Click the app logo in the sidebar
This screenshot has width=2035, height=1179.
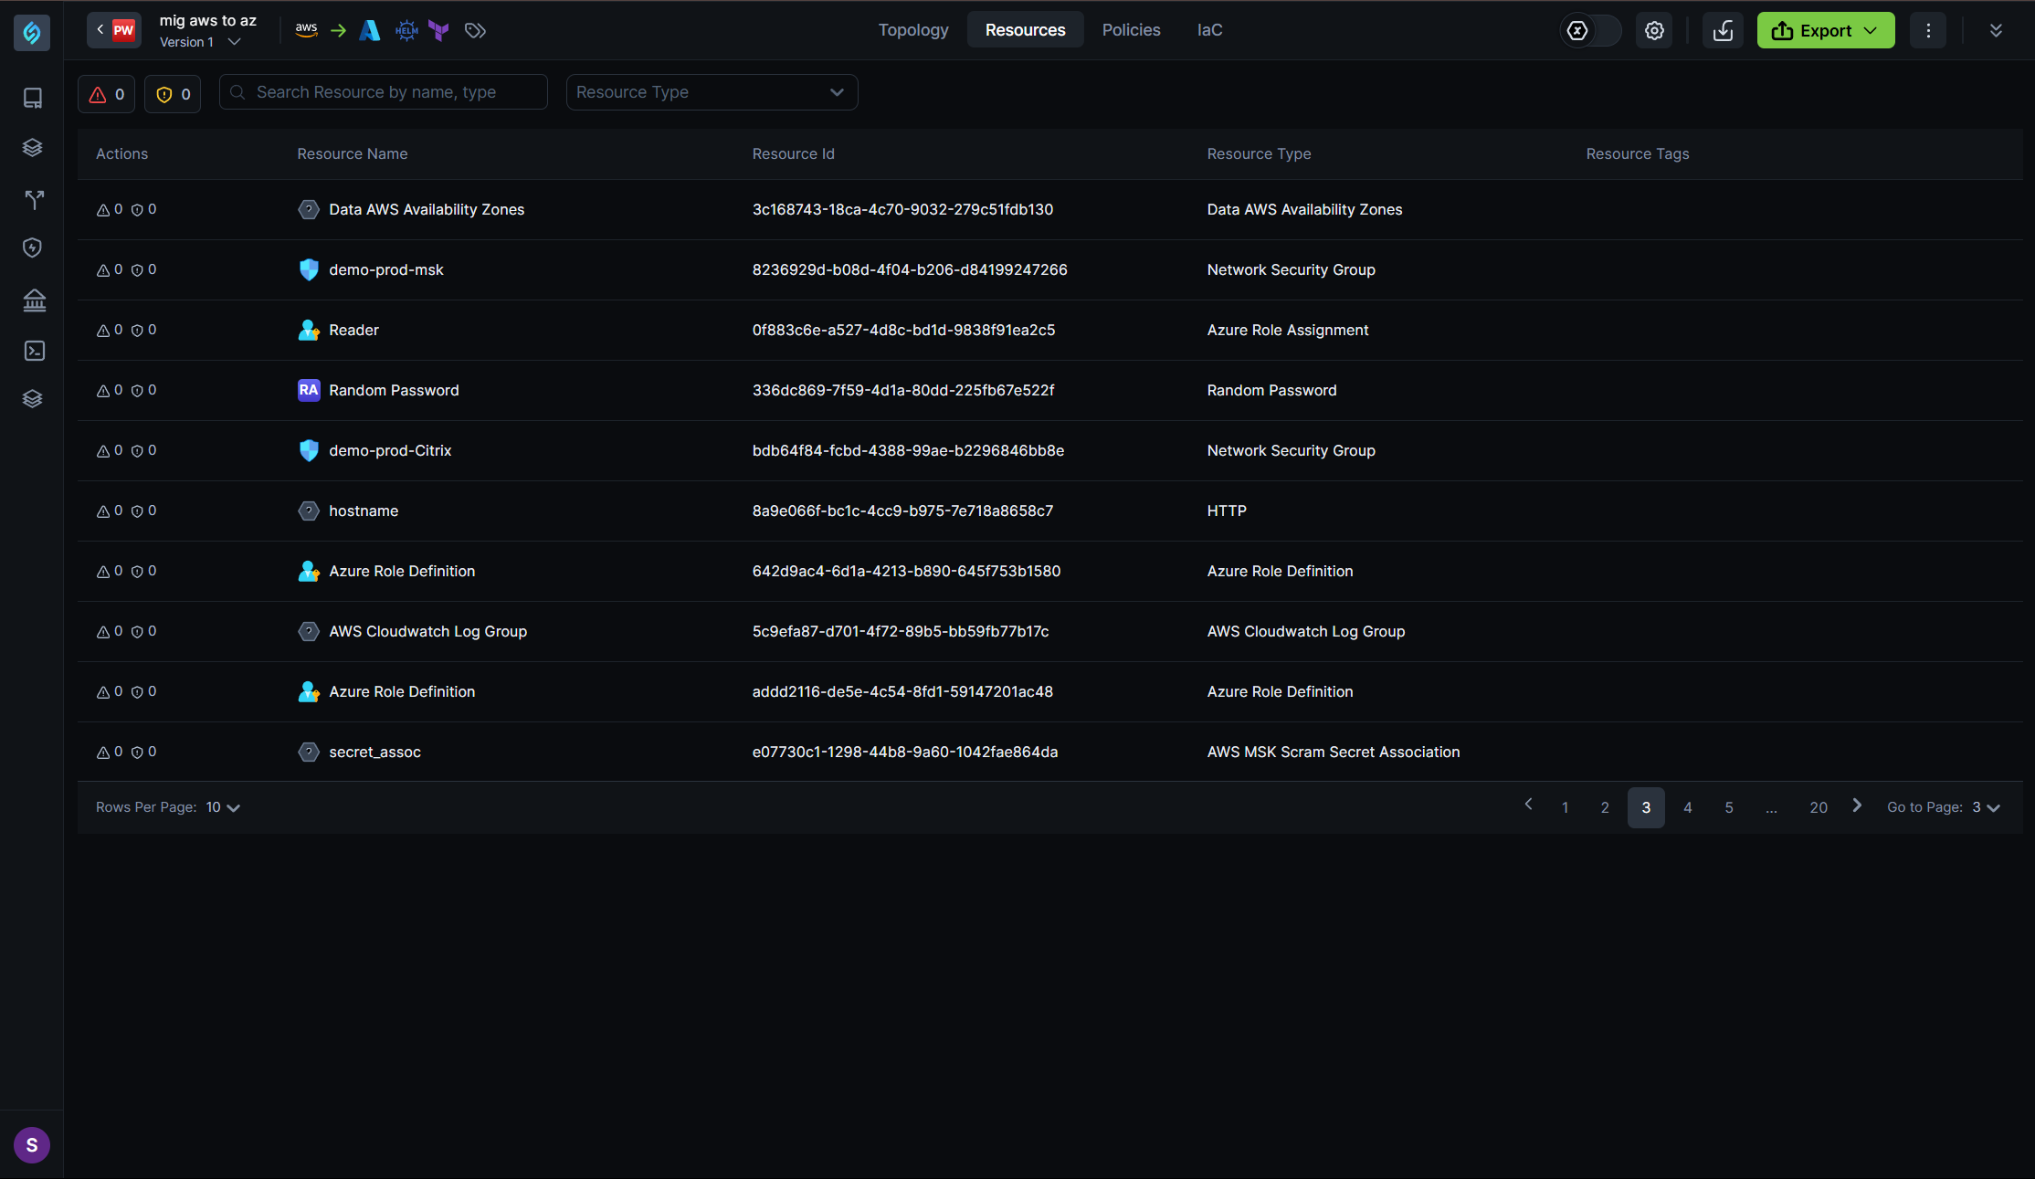(x=32, y=32)
